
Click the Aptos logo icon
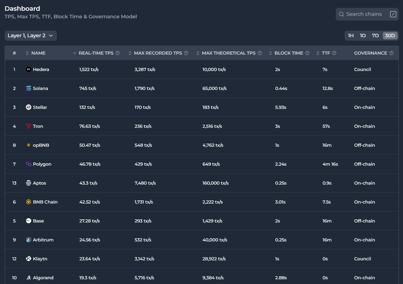coord(28,183)
